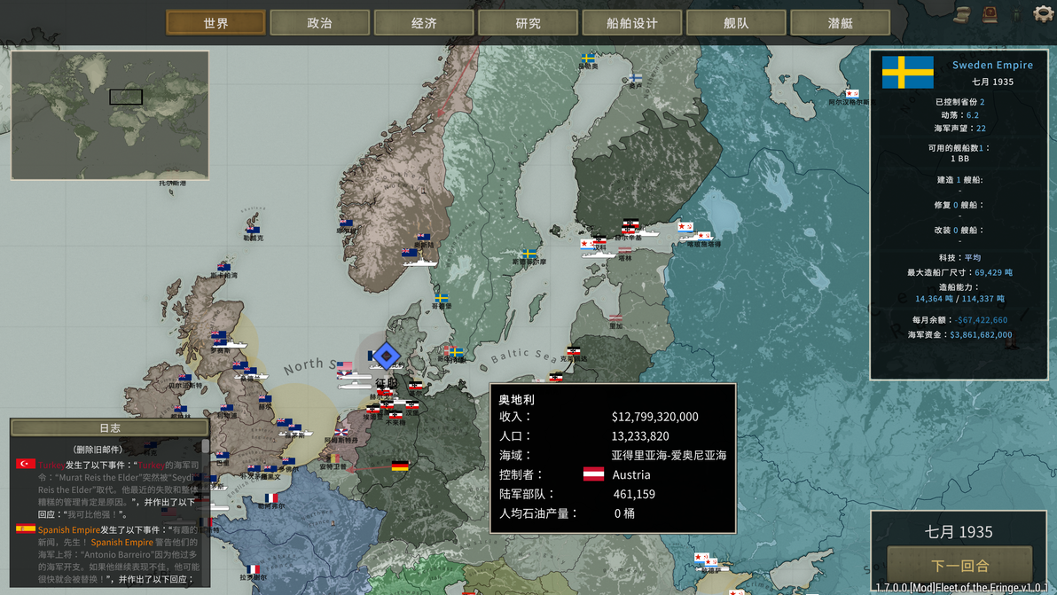Click the flag at 斯卡帕湾 port
1057x595 pixels.
point(223,267)
